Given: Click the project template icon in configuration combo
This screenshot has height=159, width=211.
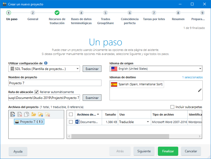Looking at the screenshot, I should pos(12,69).
